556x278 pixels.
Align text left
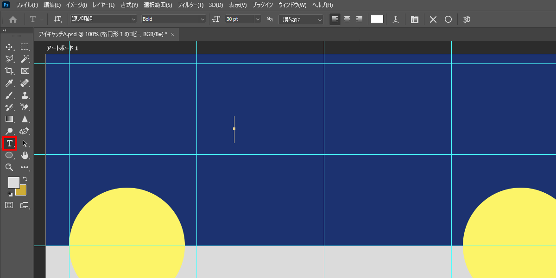point(335,19)
